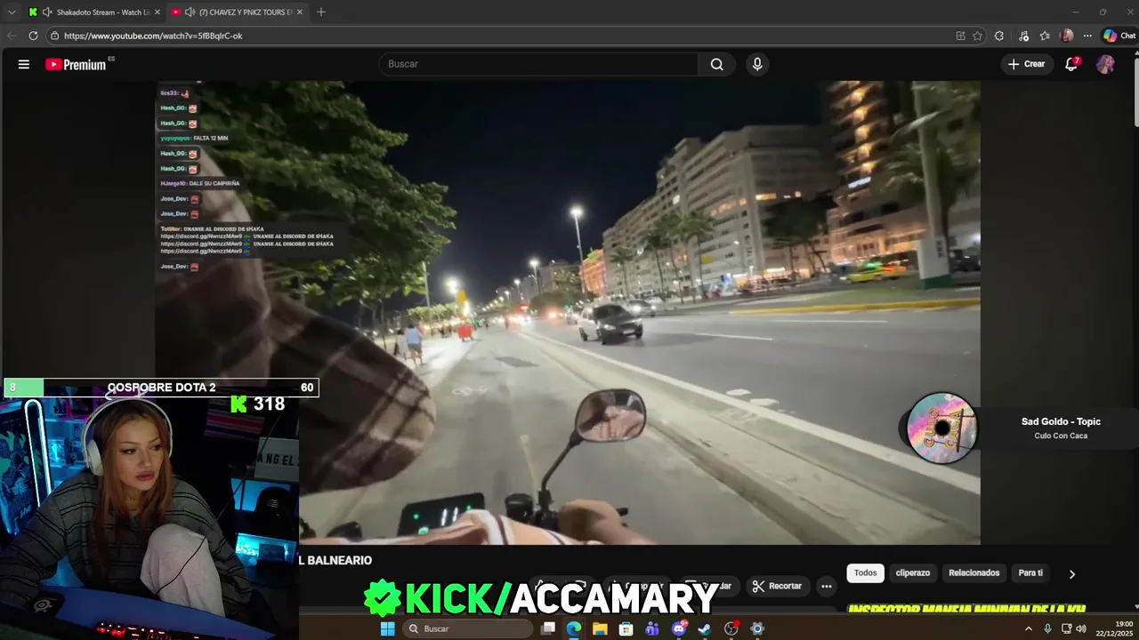Open Copilot Chat sidebar
This screenshot has height=640, width=1139.
click(1119, 36)
